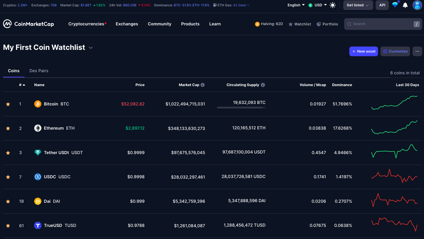Click the search slash shortcut icon
Screen dimensions: 424x239
point(417,24)
